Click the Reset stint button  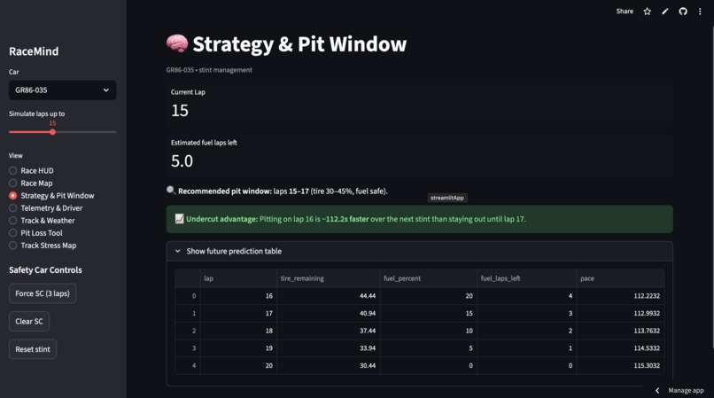[x=33, y=349]
